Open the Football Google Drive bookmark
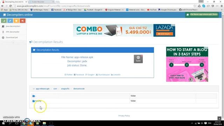 point(93,10)
